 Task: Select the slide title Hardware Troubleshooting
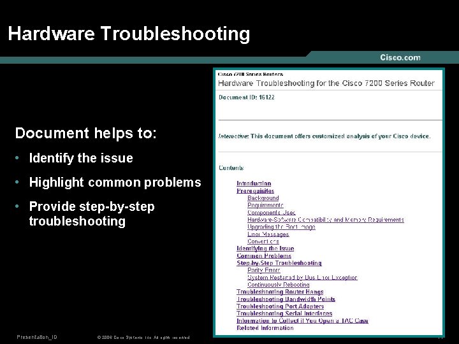click(129, 34)
